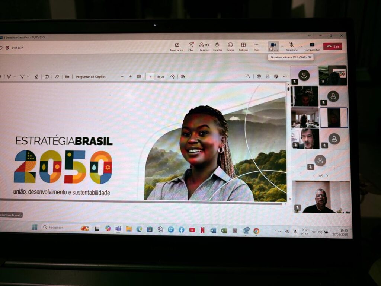Rotate the PDF page
Image resolution: width=381 pixels, height=286 pixels.
[x=172, y=77]
